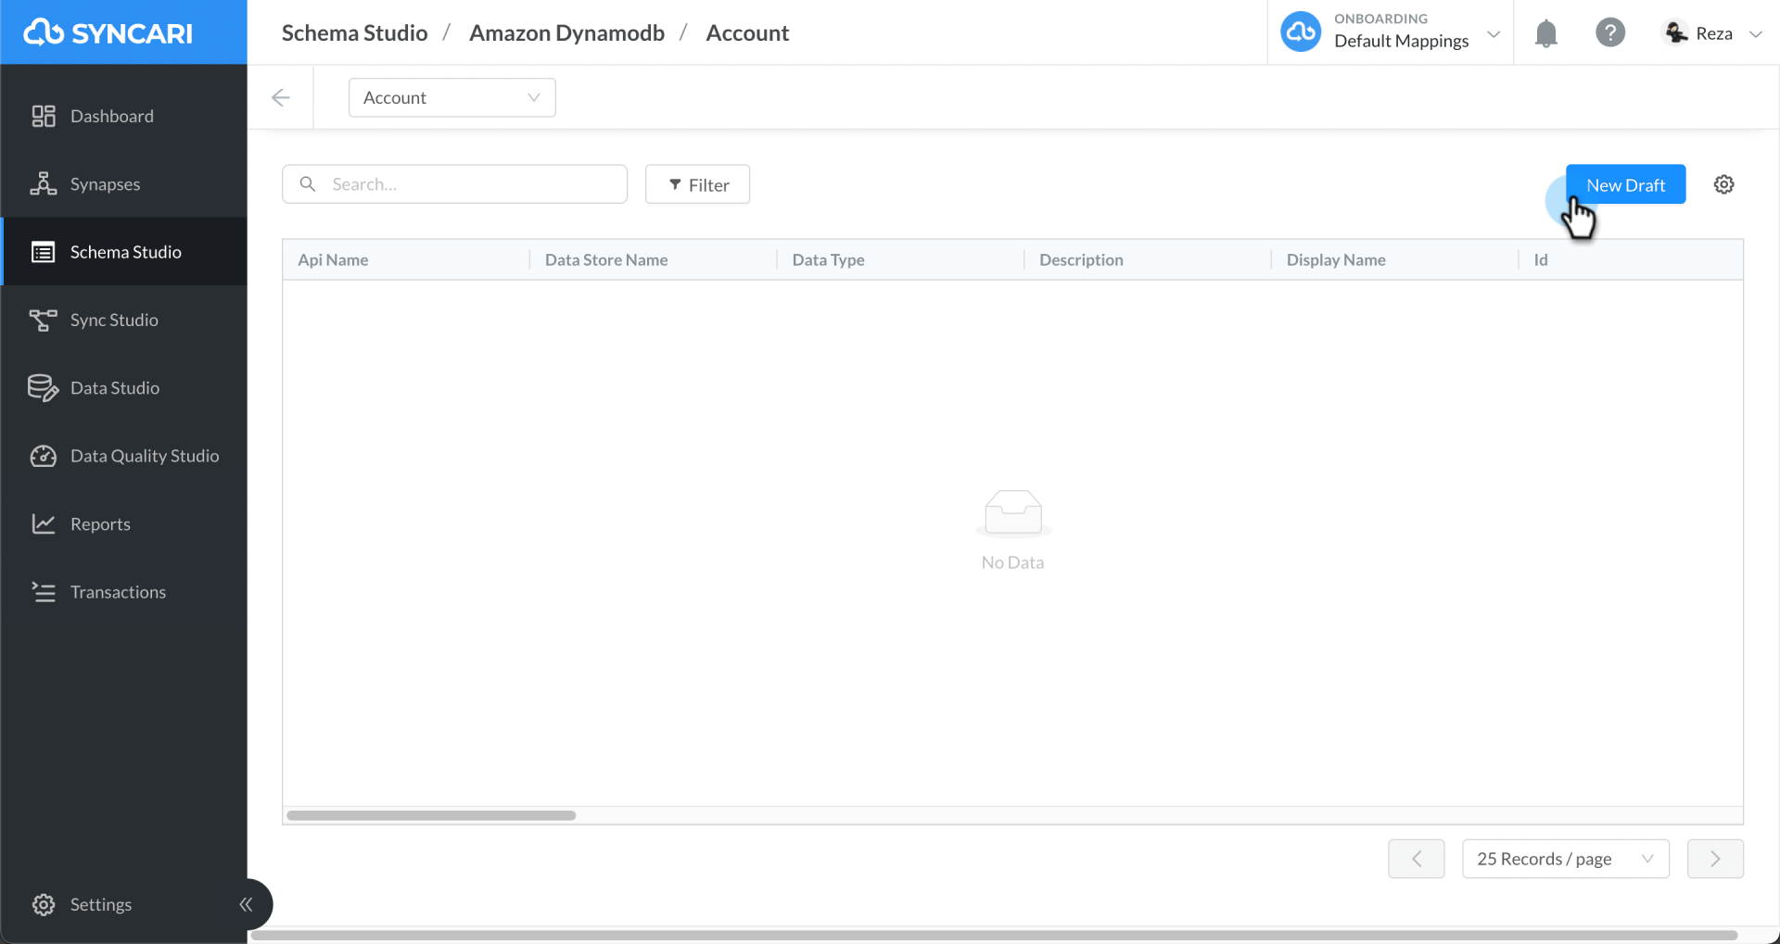Viewport: 1780px width, 944px height.
Task: Click Schema Studio breadcrumb link
Action: [x=354, y=32]
